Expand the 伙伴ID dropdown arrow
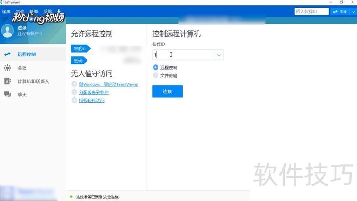 point(219,55)
